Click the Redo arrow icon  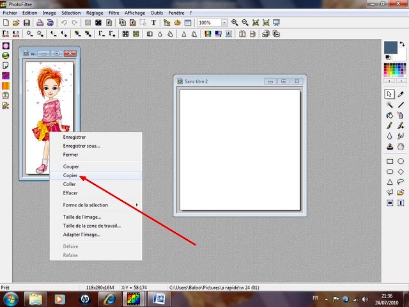[75, 23]
